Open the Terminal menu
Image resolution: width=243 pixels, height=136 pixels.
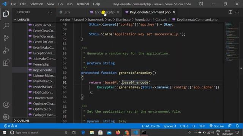pyautogui.click(x=83, y=4)
